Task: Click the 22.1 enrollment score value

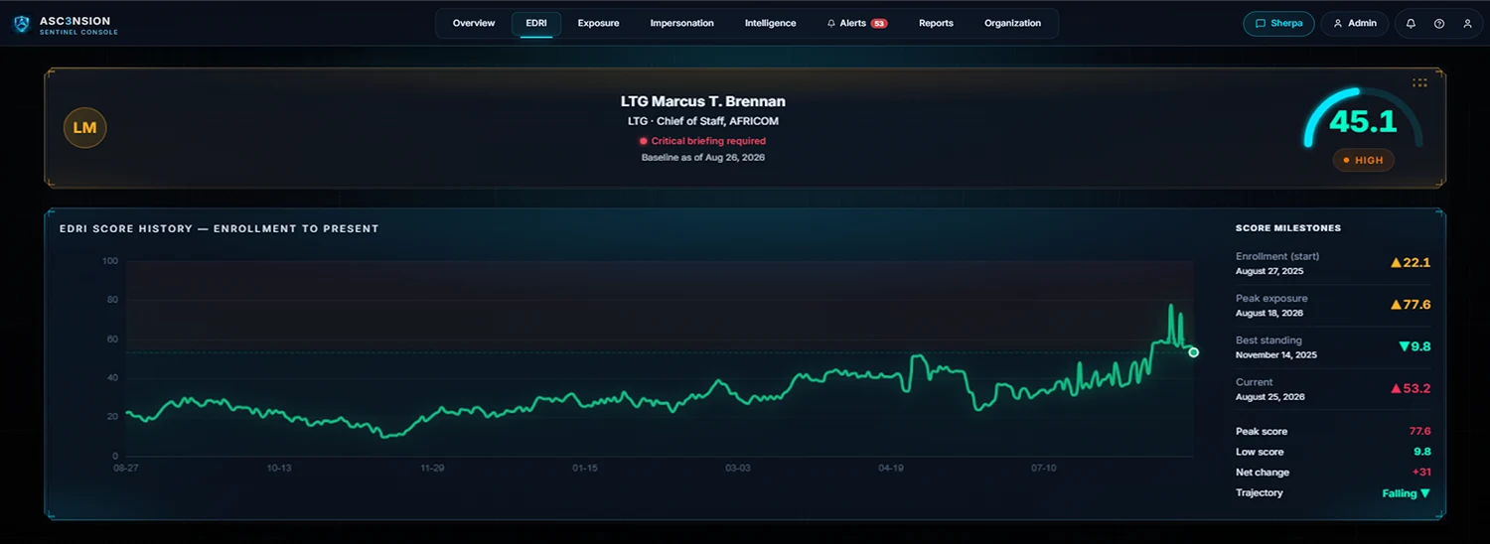Action: coord(1411,263)
